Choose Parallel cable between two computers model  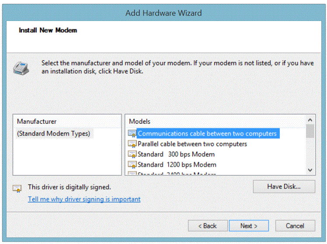192,144
